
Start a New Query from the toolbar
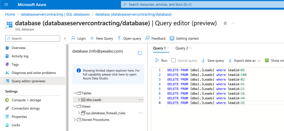(x=104, y=38)
